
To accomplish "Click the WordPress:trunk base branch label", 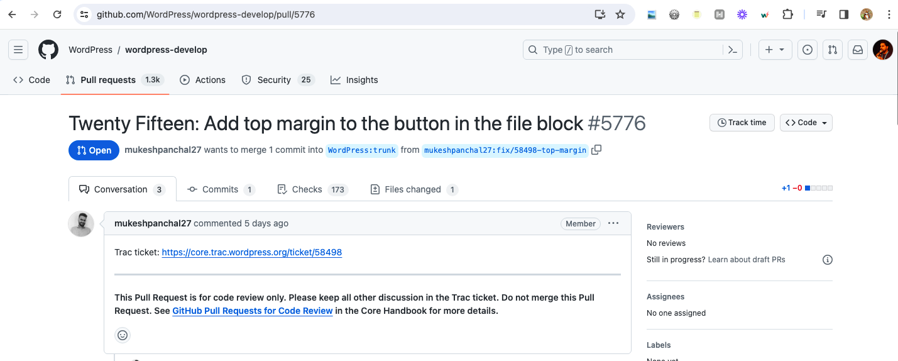I will coord(362,150).
